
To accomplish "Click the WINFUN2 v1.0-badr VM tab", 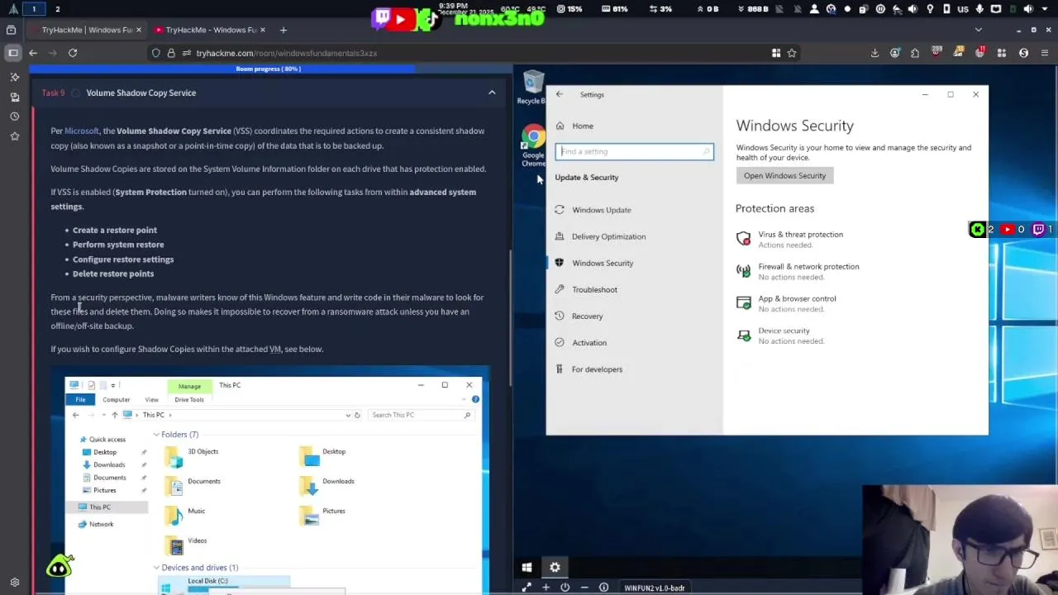I will click(653, 588).
